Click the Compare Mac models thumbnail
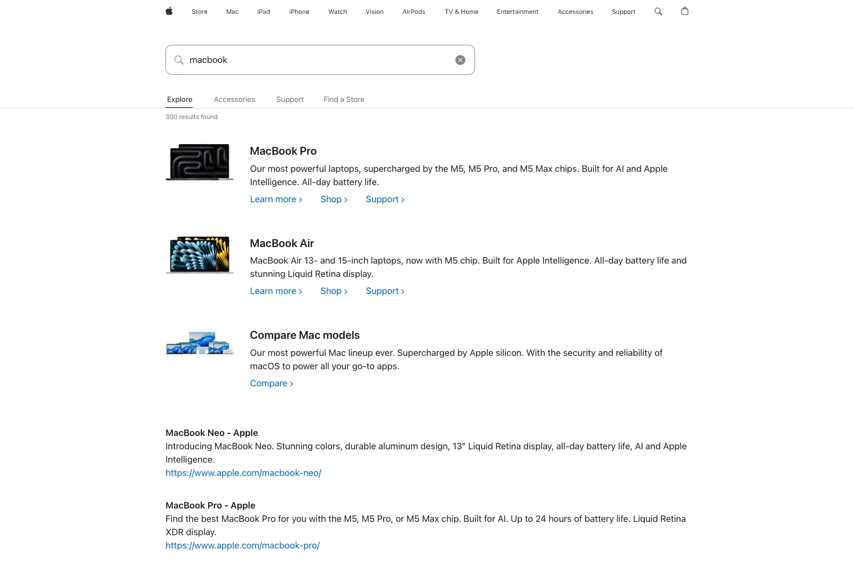This screenshot has width=854, height=564. click(200, 343)
